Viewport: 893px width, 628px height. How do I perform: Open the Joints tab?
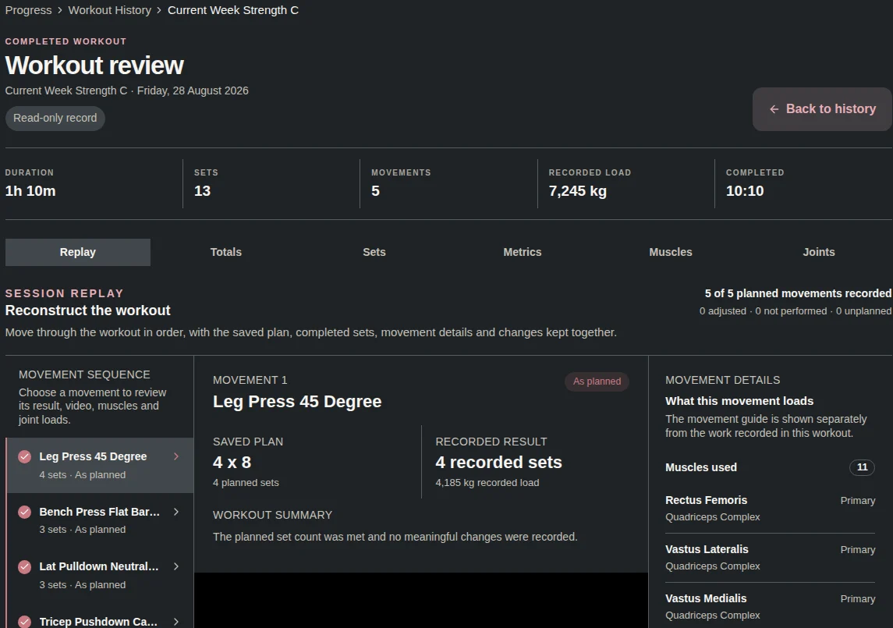pyautogui.click(x=819, y=252)
